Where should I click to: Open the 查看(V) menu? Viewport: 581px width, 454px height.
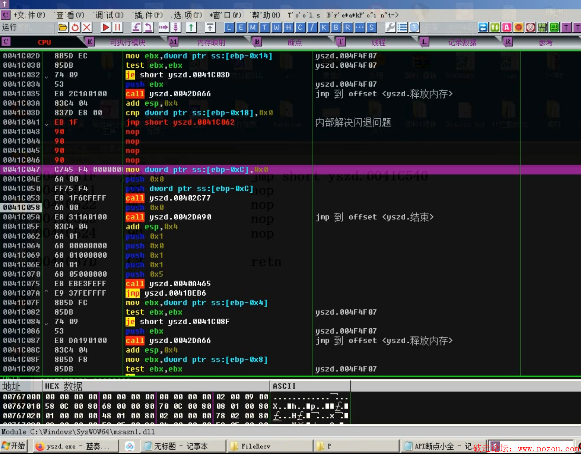click(x=70, y=15)
